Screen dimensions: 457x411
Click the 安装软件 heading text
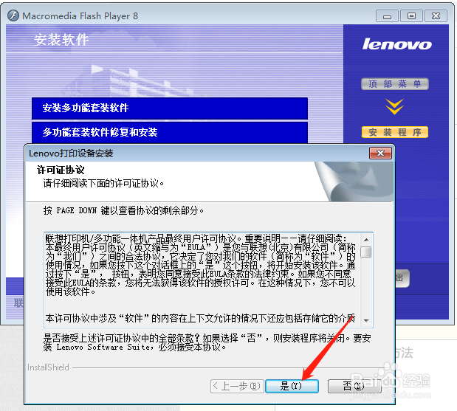(61, 40)
